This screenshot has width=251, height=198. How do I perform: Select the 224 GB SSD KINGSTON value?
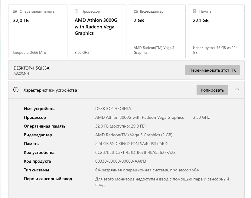click(x=132, y=144)
